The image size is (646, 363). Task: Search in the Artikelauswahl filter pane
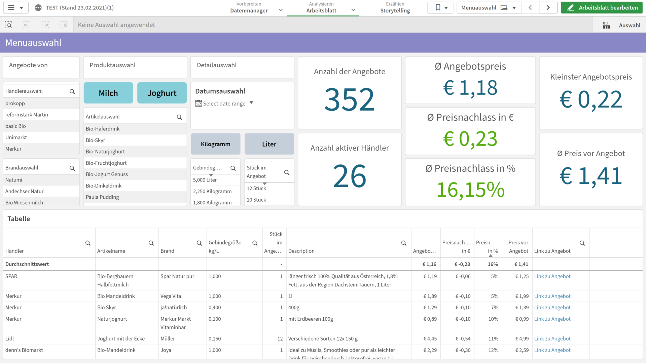[x=179, y=117]
